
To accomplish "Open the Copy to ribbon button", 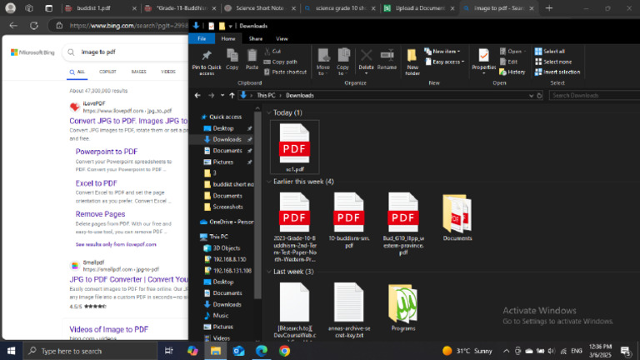I will (x=343, y=62).
